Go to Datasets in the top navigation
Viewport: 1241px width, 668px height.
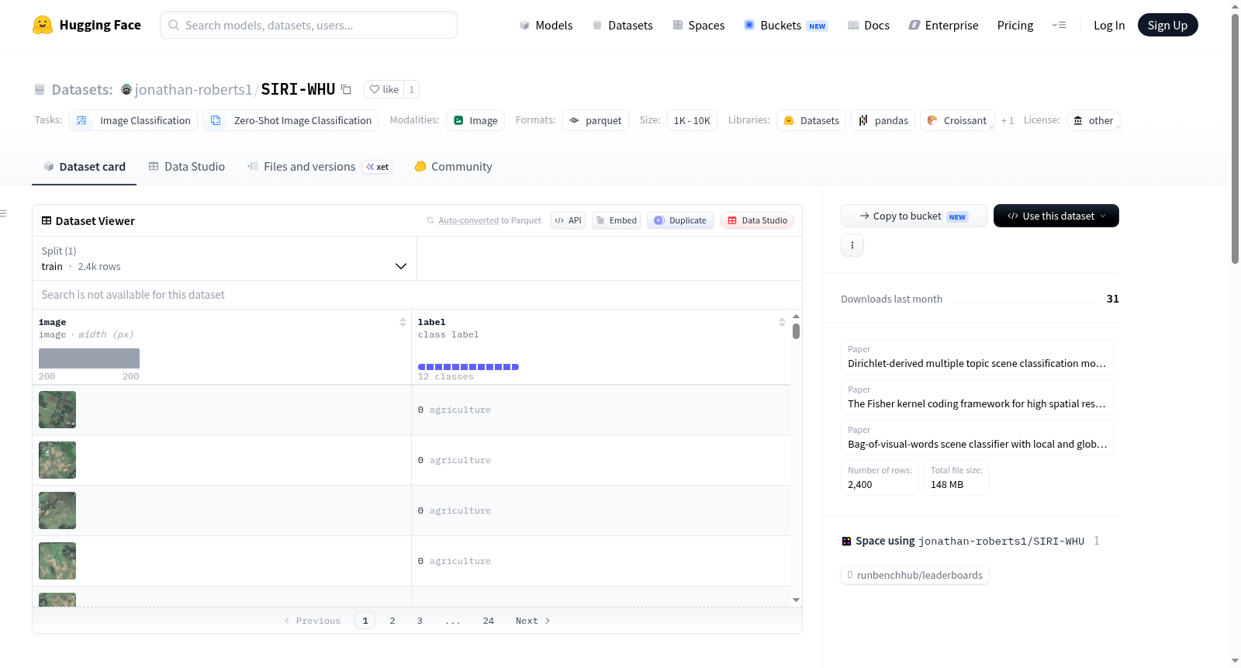(622, 25)
